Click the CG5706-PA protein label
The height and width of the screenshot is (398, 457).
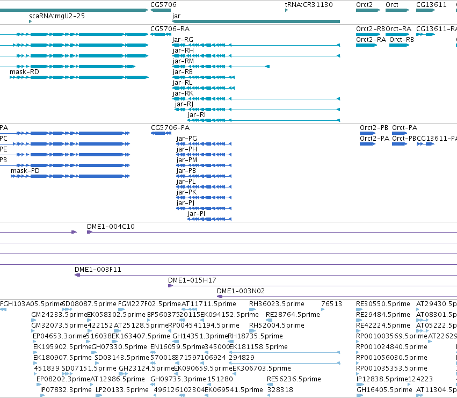(x=170, y=128)
